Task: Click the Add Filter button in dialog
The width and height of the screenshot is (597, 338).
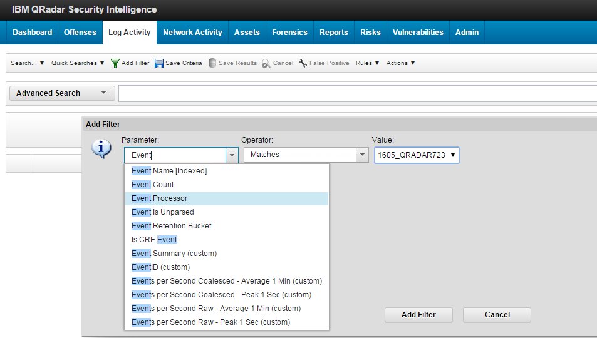Action: tap(418, 315)
